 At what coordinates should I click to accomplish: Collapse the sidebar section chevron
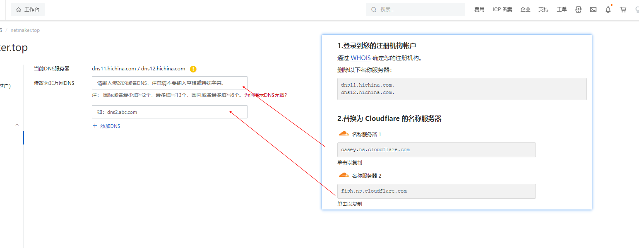pyautogui.click(x=17, y=125)
